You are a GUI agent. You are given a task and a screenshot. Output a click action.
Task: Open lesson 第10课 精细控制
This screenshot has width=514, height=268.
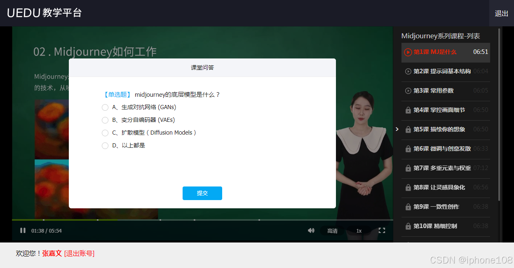[446, 226]
